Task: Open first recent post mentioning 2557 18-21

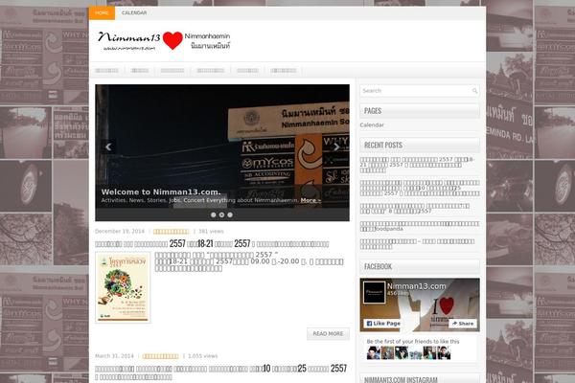Action: (x=417, y=165)
